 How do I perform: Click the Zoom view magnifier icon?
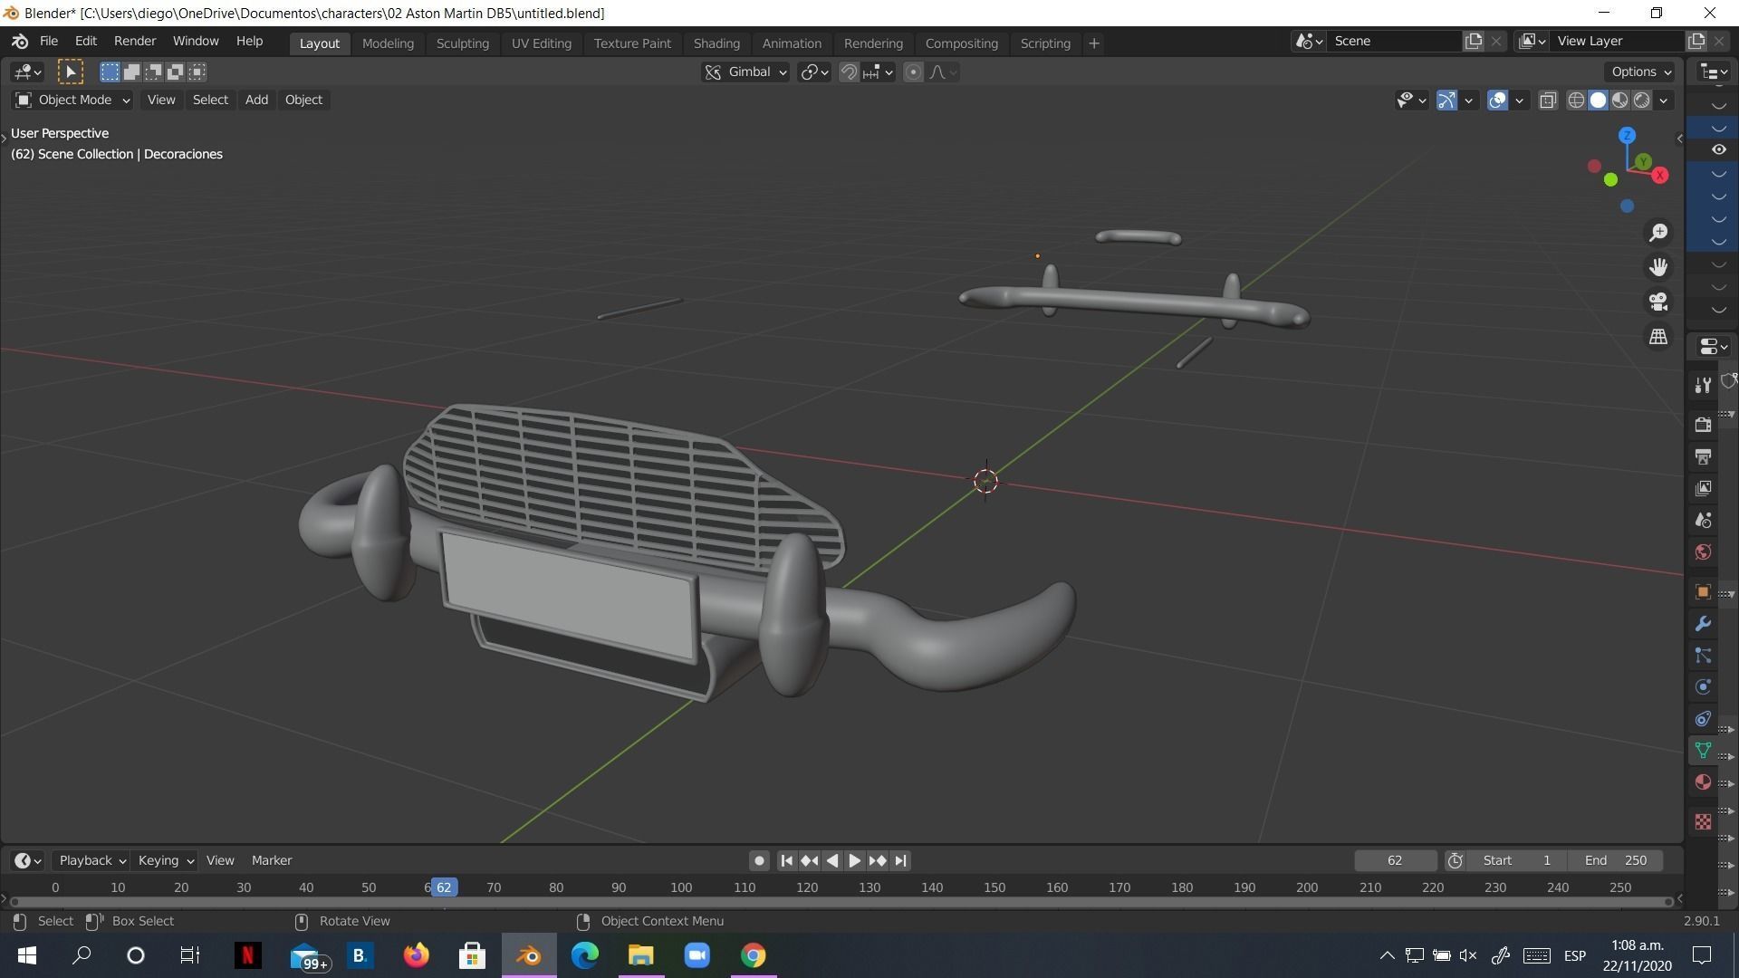coord(1658,233)
